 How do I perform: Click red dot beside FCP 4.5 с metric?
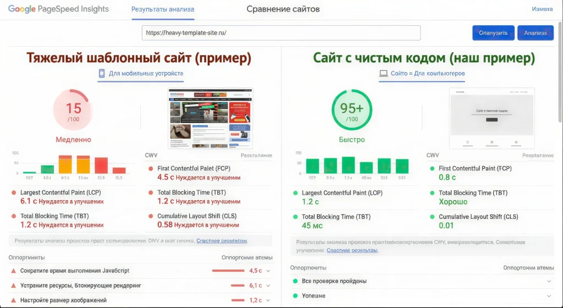coord(151,168)
